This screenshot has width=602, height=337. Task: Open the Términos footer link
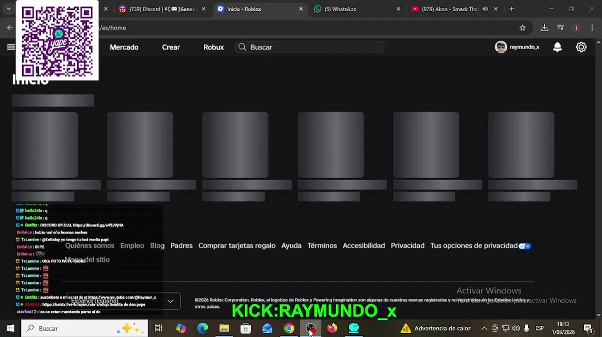pyautogui.click(x=322, y=245)
